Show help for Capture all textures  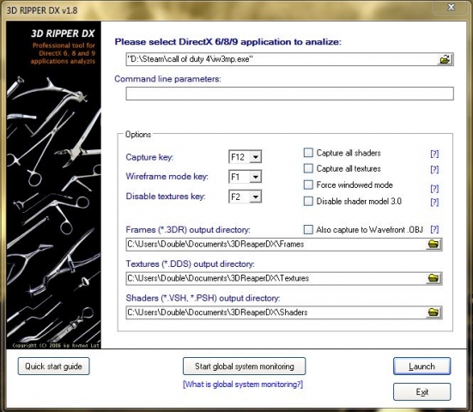(x=434, y=169)
